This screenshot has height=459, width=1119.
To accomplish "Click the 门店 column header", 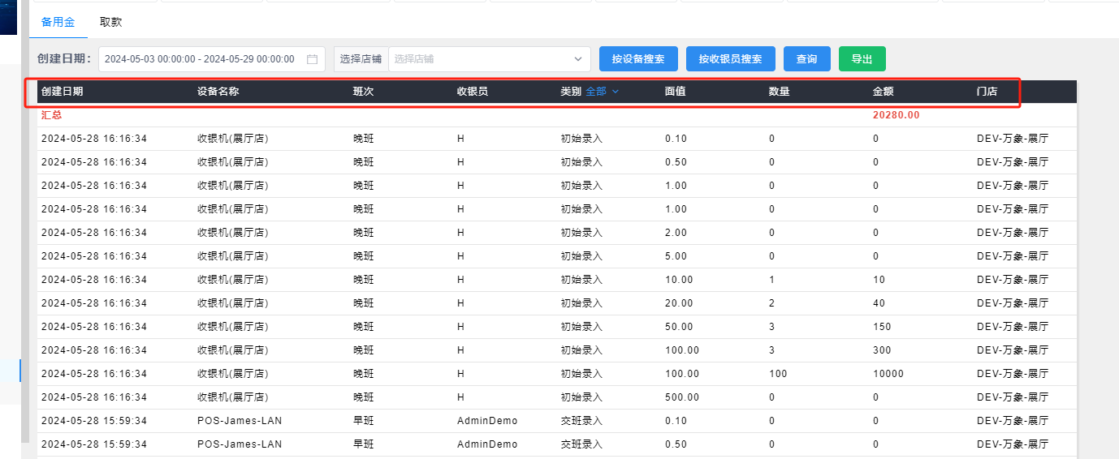I will pyautogui.click(x=987, y=92).
